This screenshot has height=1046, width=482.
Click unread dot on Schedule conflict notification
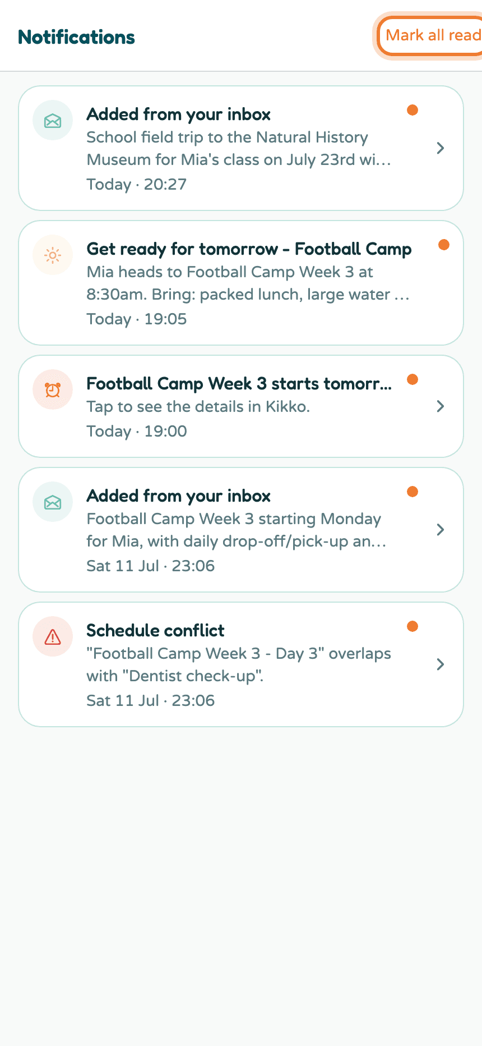pyautogui.click(x=413, y=626)
